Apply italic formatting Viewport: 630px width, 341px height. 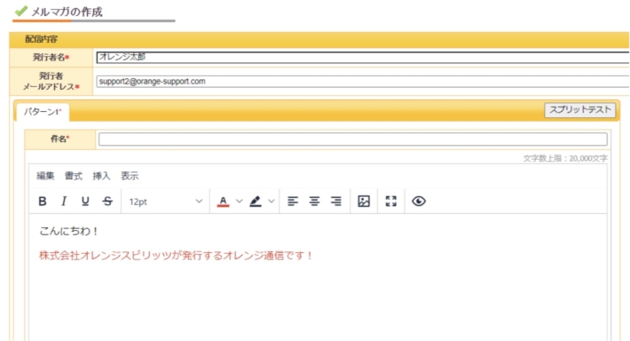(x=64, y=201)
